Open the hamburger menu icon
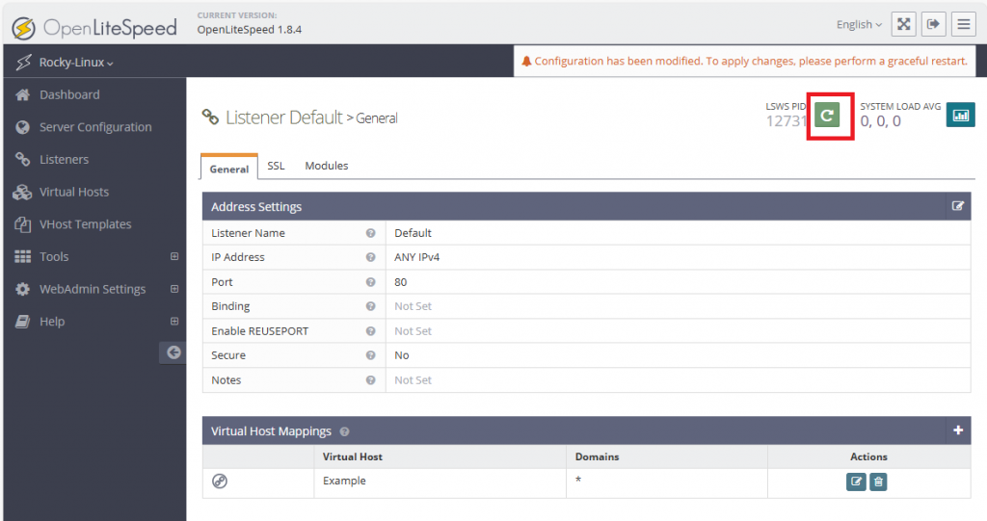Image resolution: width=987 pixels, height=521 pixels. [963, 24]
